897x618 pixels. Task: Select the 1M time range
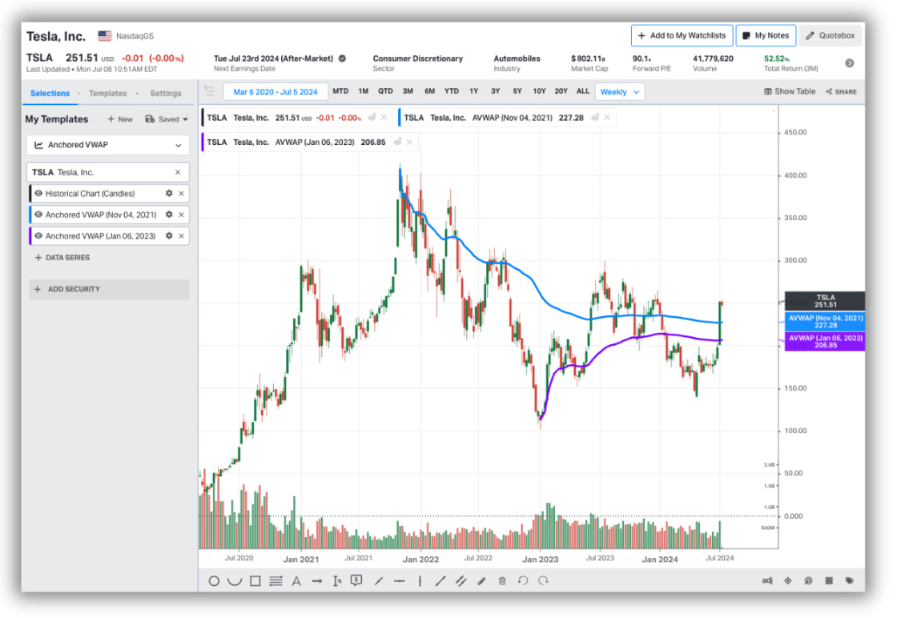tap(364, 91)
